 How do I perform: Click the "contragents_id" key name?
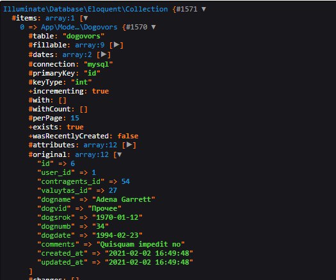pyautogui.click(x=70, y=181)
